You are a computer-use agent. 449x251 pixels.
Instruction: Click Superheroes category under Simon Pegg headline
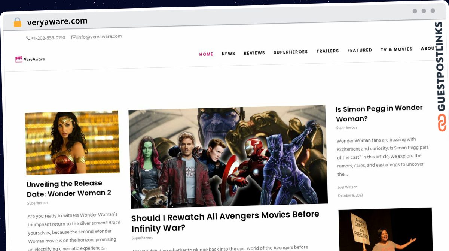click(346, 128)
